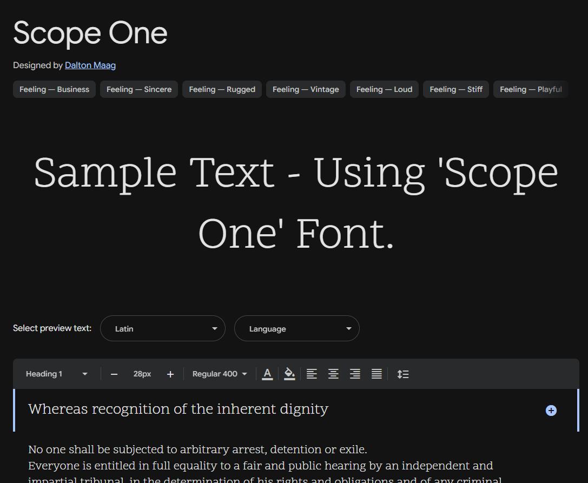Open the background fill color picker
This screenshot has height=483, width=588.
[289, 374]
